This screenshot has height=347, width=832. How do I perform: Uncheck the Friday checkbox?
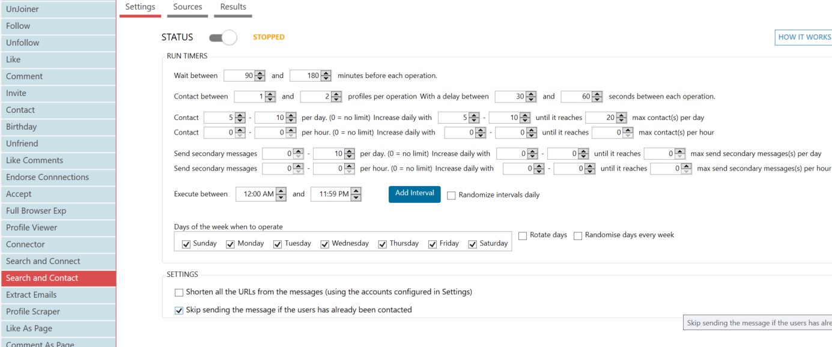coord(433,244)
